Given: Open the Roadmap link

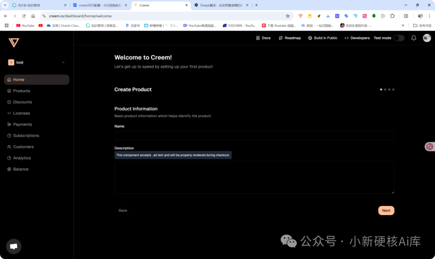Looking at the screenshot, I should [x=290, y=38].
